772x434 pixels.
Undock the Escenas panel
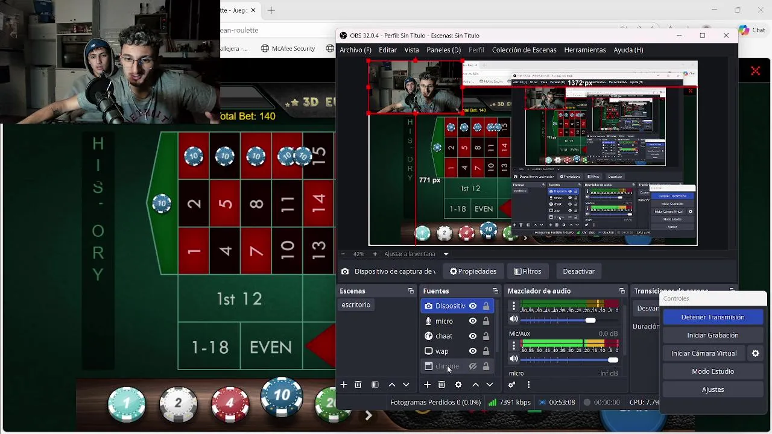[411, 291]
